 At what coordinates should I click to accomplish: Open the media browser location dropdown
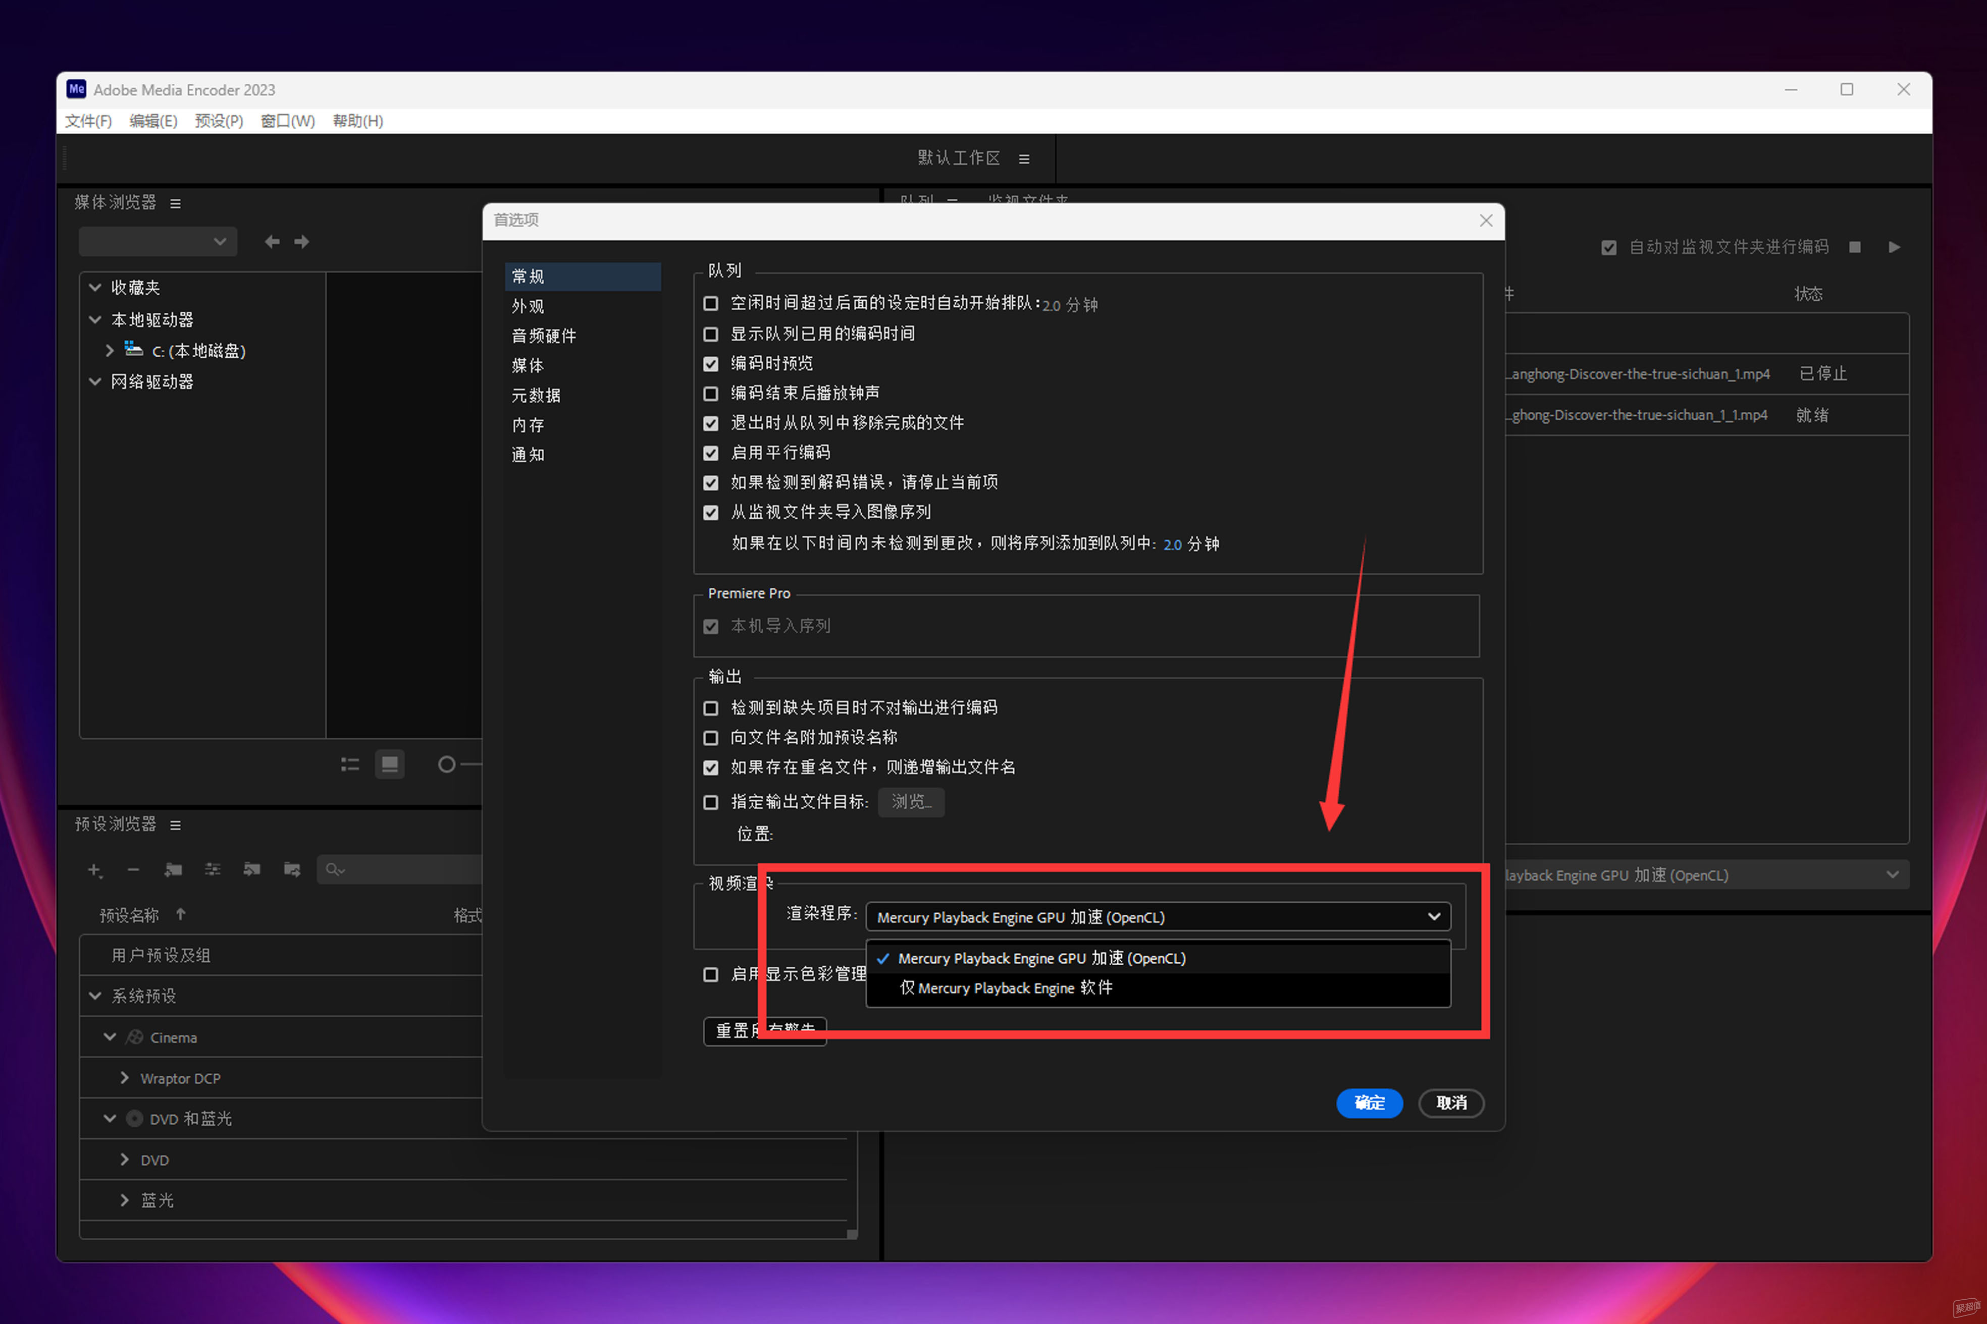click(x=158, y=242)
